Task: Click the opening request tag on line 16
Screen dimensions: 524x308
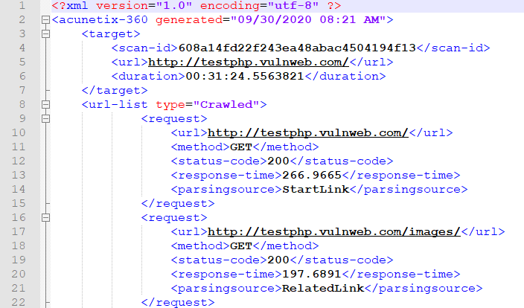Action: coord(174,218)
